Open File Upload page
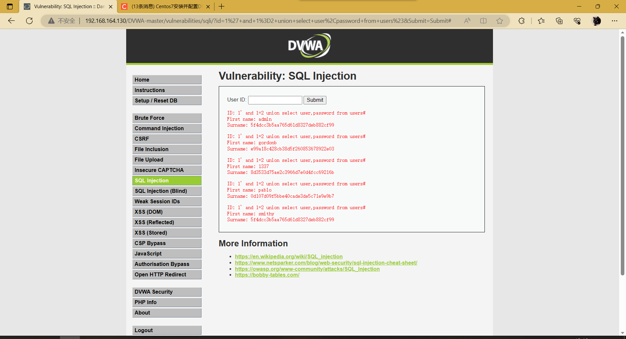Image resolution: width=626 pixels, height=339 pixels. (x=167, y=160)
